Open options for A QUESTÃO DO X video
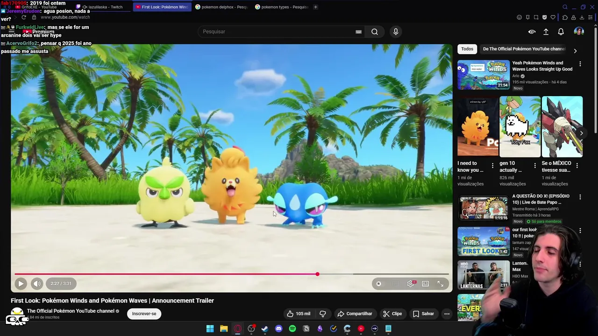Image resolution: width=598 pixels, height=336 pixels. [580, 197]
